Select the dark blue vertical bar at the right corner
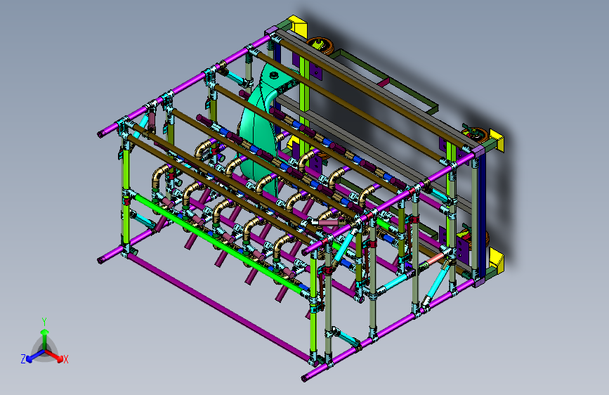This screenshot has height=395, width=609. (x=482, y=214)
